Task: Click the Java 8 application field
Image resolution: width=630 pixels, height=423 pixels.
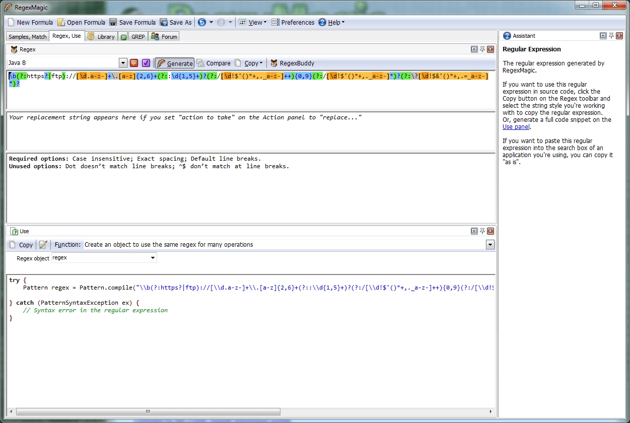Action: coord(63,63)
